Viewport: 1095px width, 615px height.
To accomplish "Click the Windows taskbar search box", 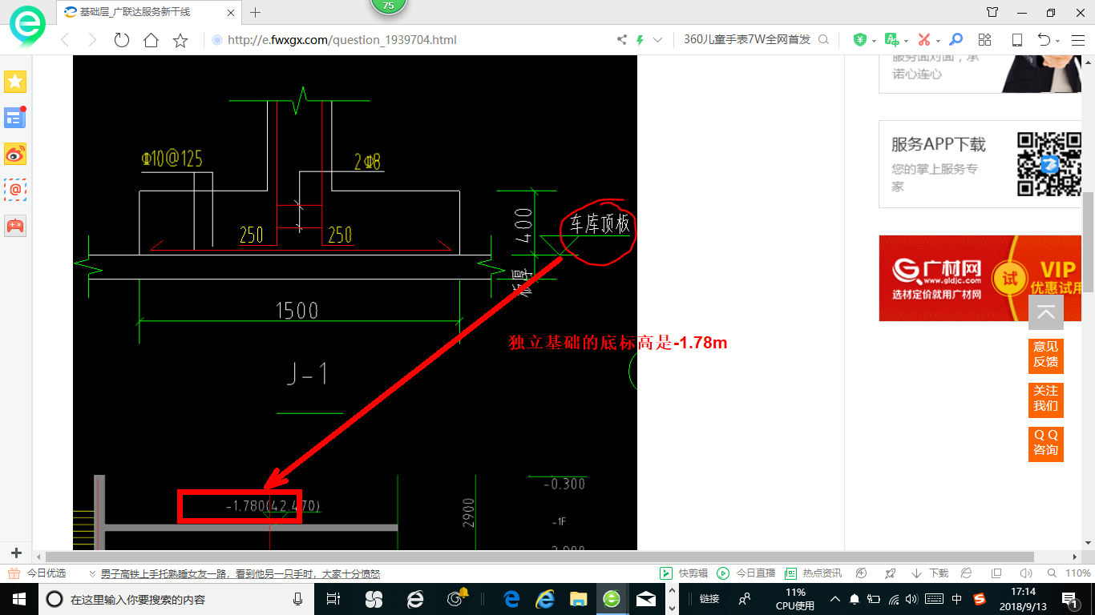I will click(176, 598).
